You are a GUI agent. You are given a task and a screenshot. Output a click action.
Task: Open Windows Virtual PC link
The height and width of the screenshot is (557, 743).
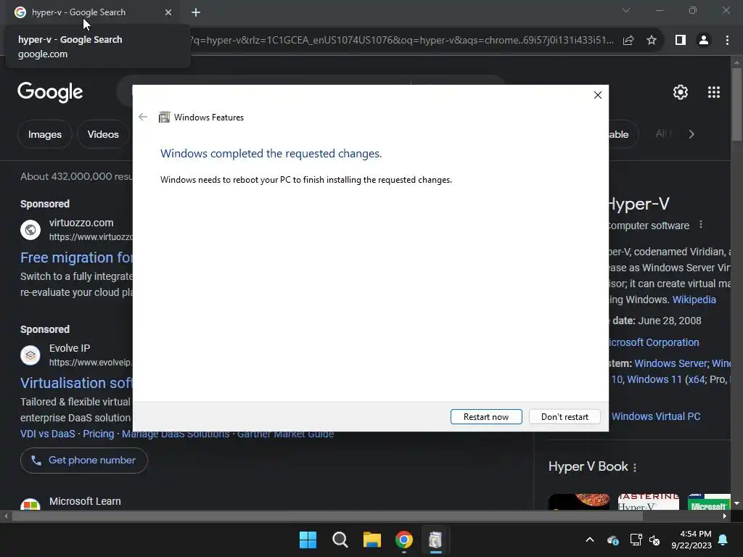point(656,416)
